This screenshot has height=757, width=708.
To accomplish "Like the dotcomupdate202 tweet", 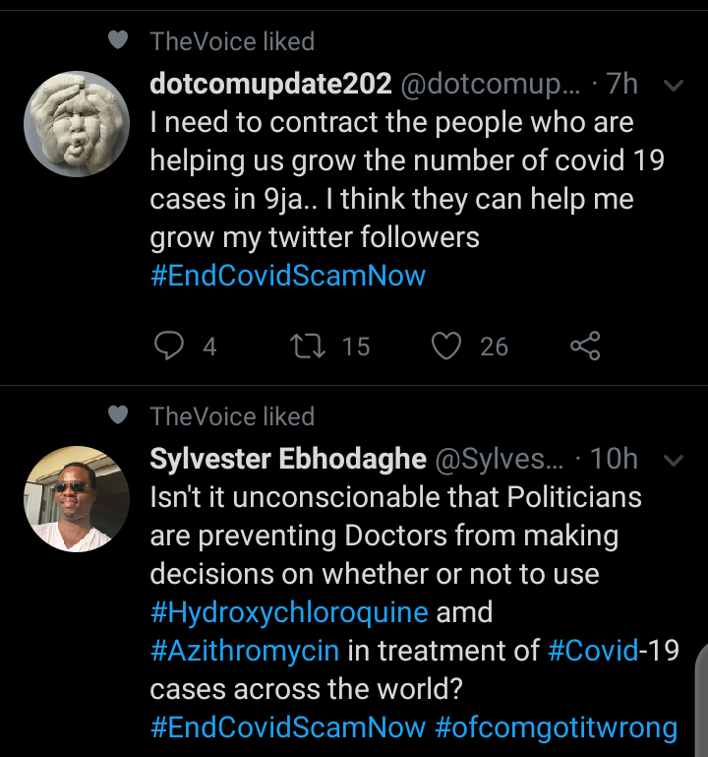I will point(446,347).
